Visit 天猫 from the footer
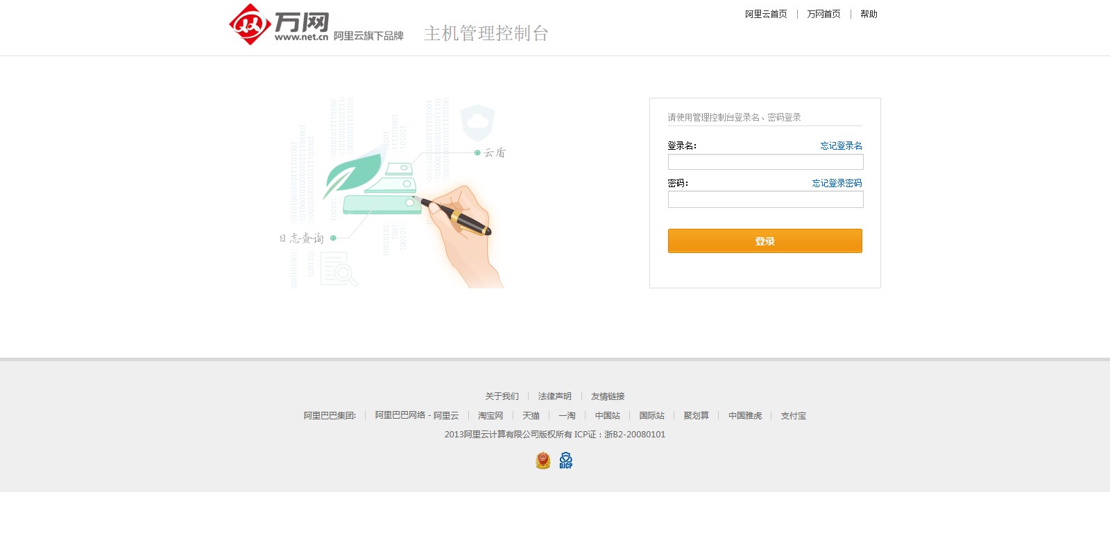The image size is (1110, 558). pyautogui.click(x=531, y=416)
